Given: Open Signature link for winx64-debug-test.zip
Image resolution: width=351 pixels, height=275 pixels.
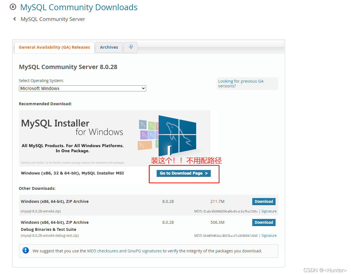Looking at the screenshot, I should [269, 236].
